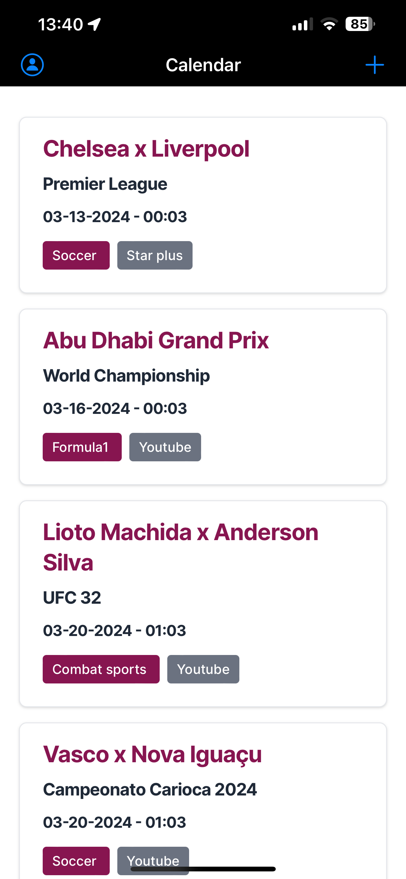
Task: Select the Star plus tag
Action: [155, 255]
